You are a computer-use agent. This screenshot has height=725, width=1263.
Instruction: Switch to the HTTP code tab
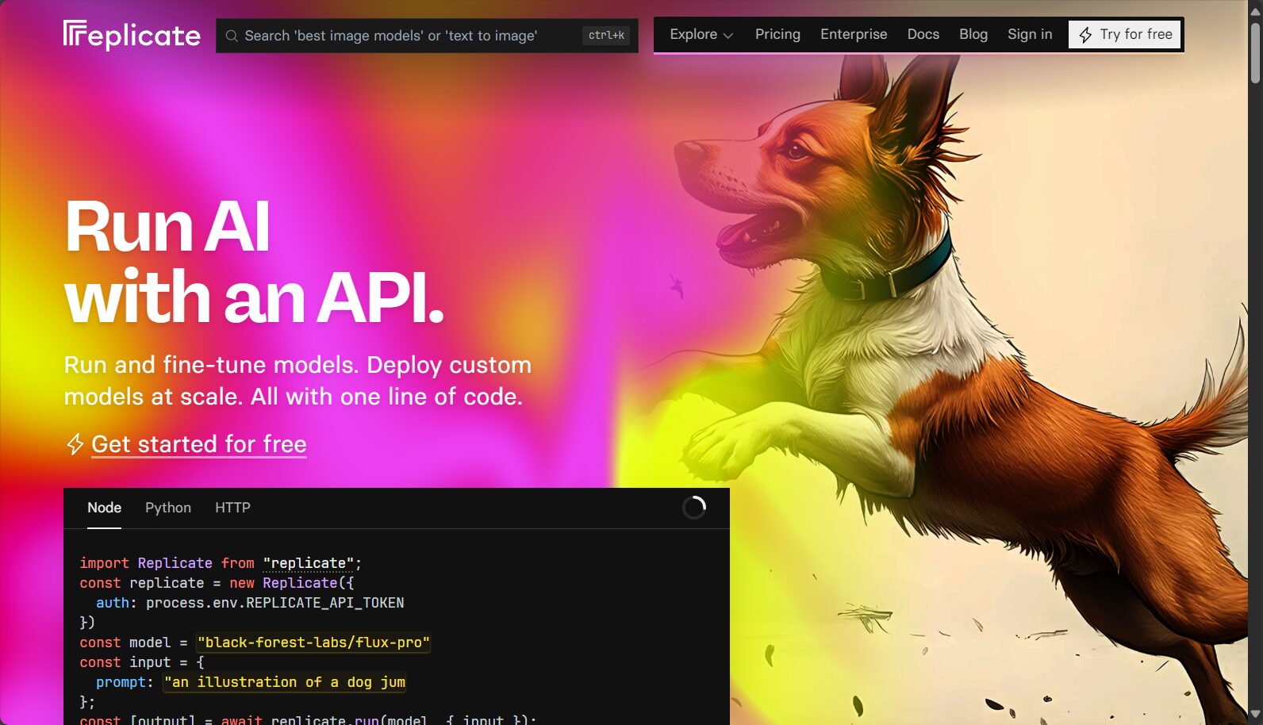click(232, 508)
